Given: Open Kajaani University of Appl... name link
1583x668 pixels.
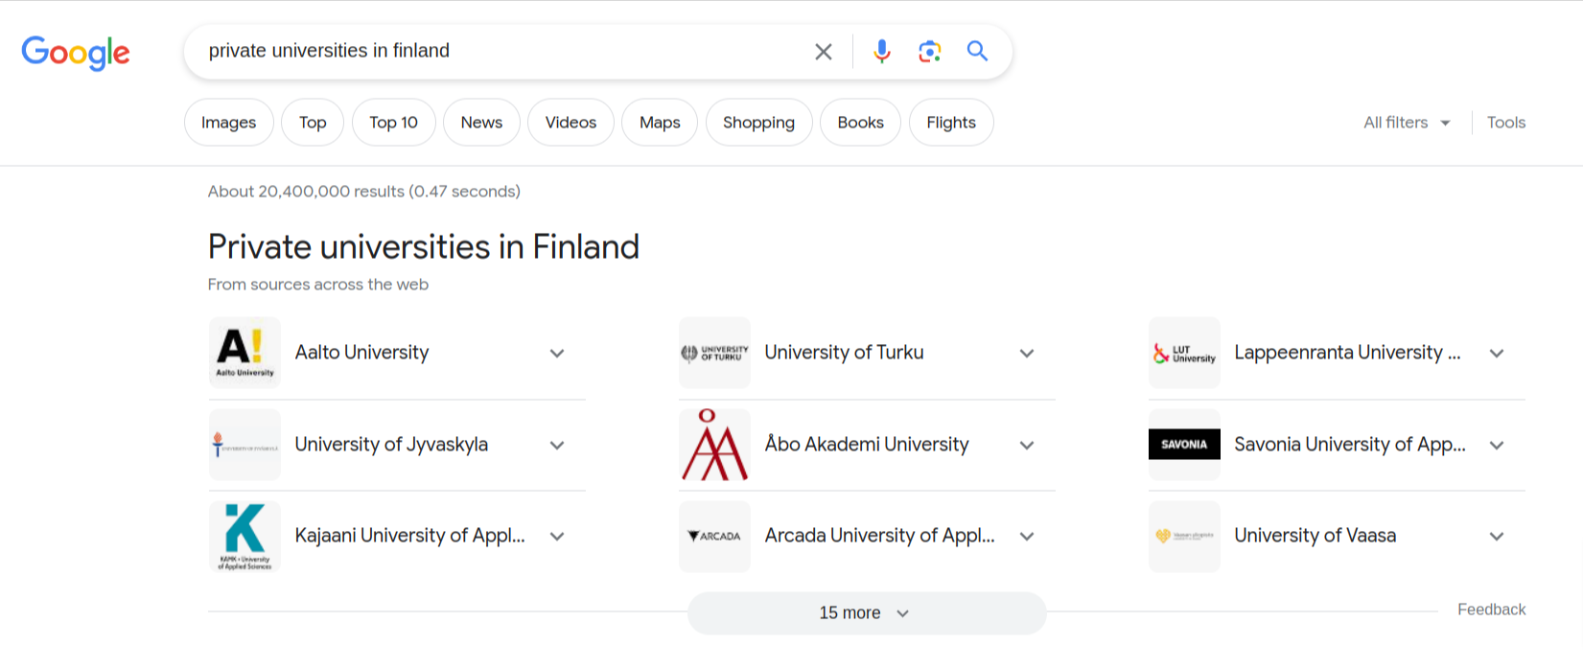Looking at the screenshot, I should [409, 536].
